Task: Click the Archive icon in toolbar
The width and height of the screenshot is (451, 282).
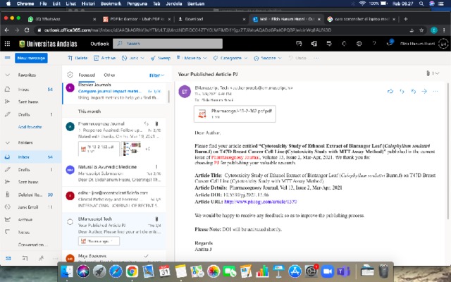Action: pyautogui.click(x=97, y=58)
